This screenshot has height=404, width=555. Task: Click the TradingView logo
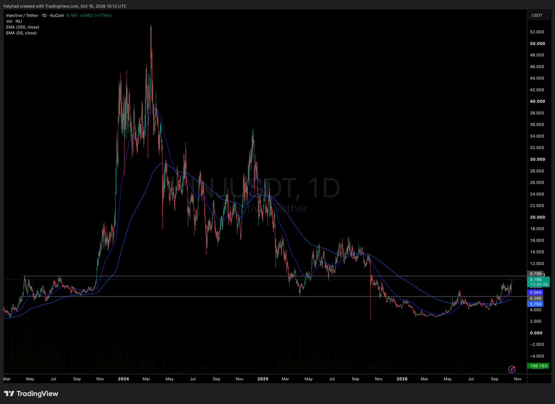pos(31,394)
